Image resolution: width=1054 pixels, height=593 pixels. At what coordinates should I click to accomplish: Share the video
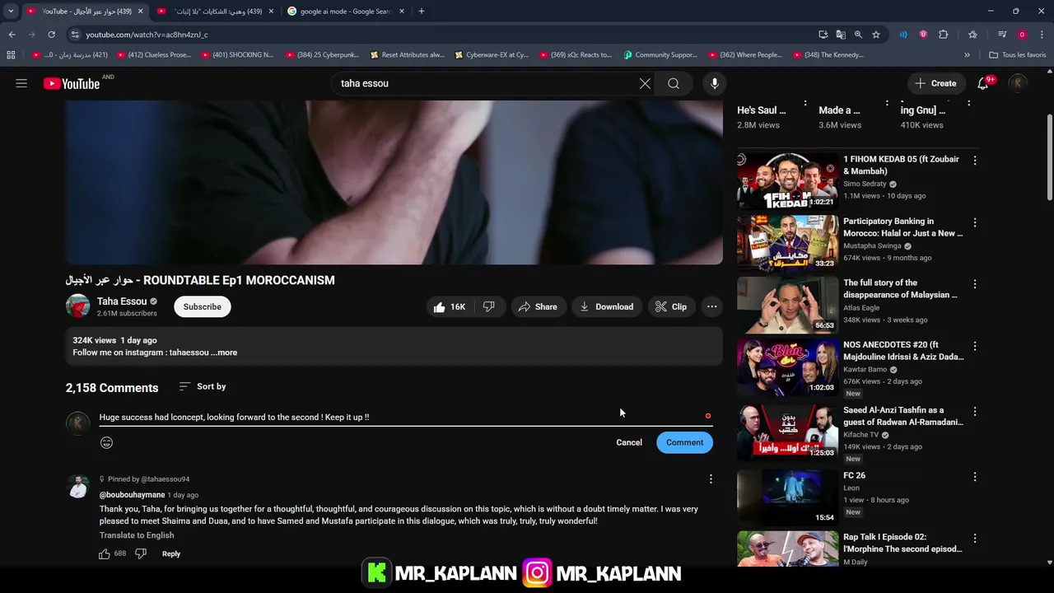[538, 306]
